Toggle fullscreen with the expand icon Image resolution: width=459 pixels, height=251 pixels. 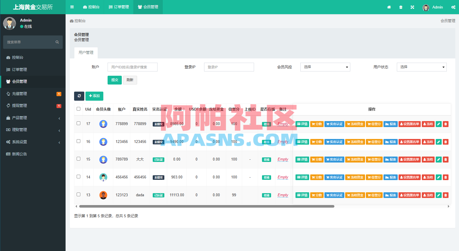(412, 7)
